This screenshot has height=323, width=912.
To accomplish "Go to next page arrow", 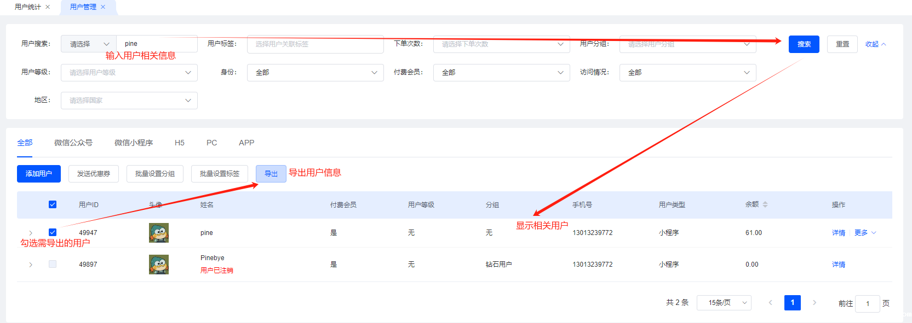I will tap(815, 303).
